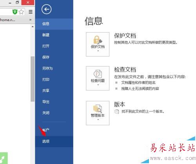Viewport: 196px width, 164px height.
Task: Click the home.n... bookmark in browser
Action: click(x=7, y=20)
